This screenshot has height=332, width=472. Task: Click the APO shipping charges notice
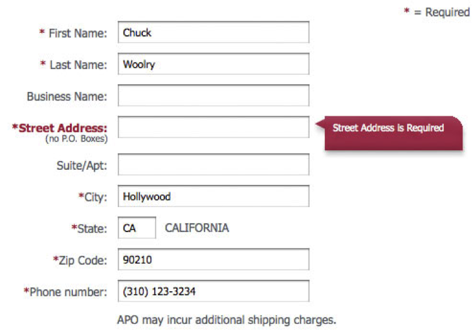click(227, 319)
